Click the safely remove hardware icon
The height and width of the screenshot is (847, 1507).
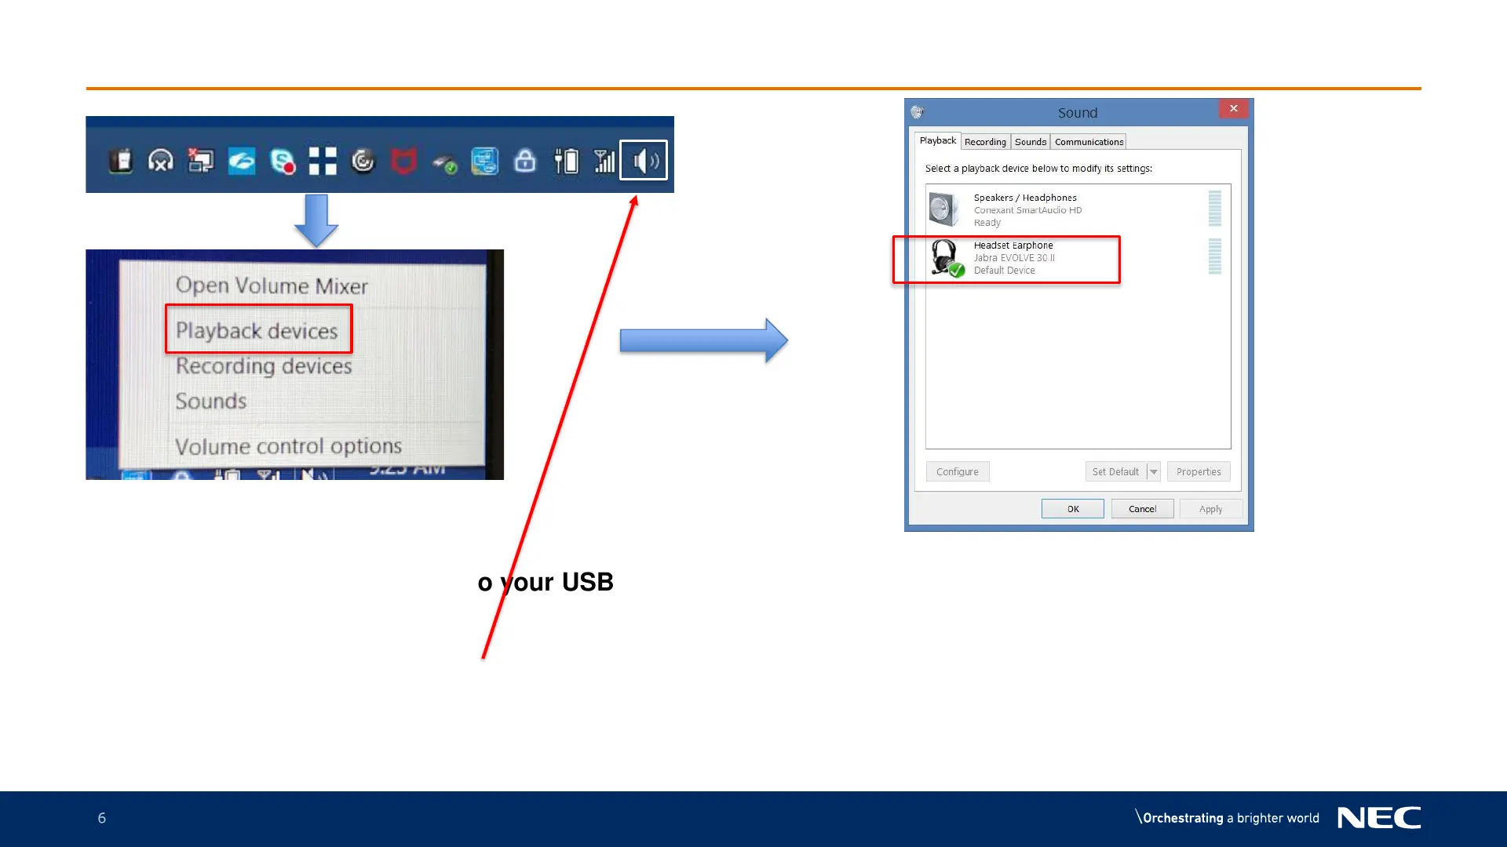coord(444,163)
